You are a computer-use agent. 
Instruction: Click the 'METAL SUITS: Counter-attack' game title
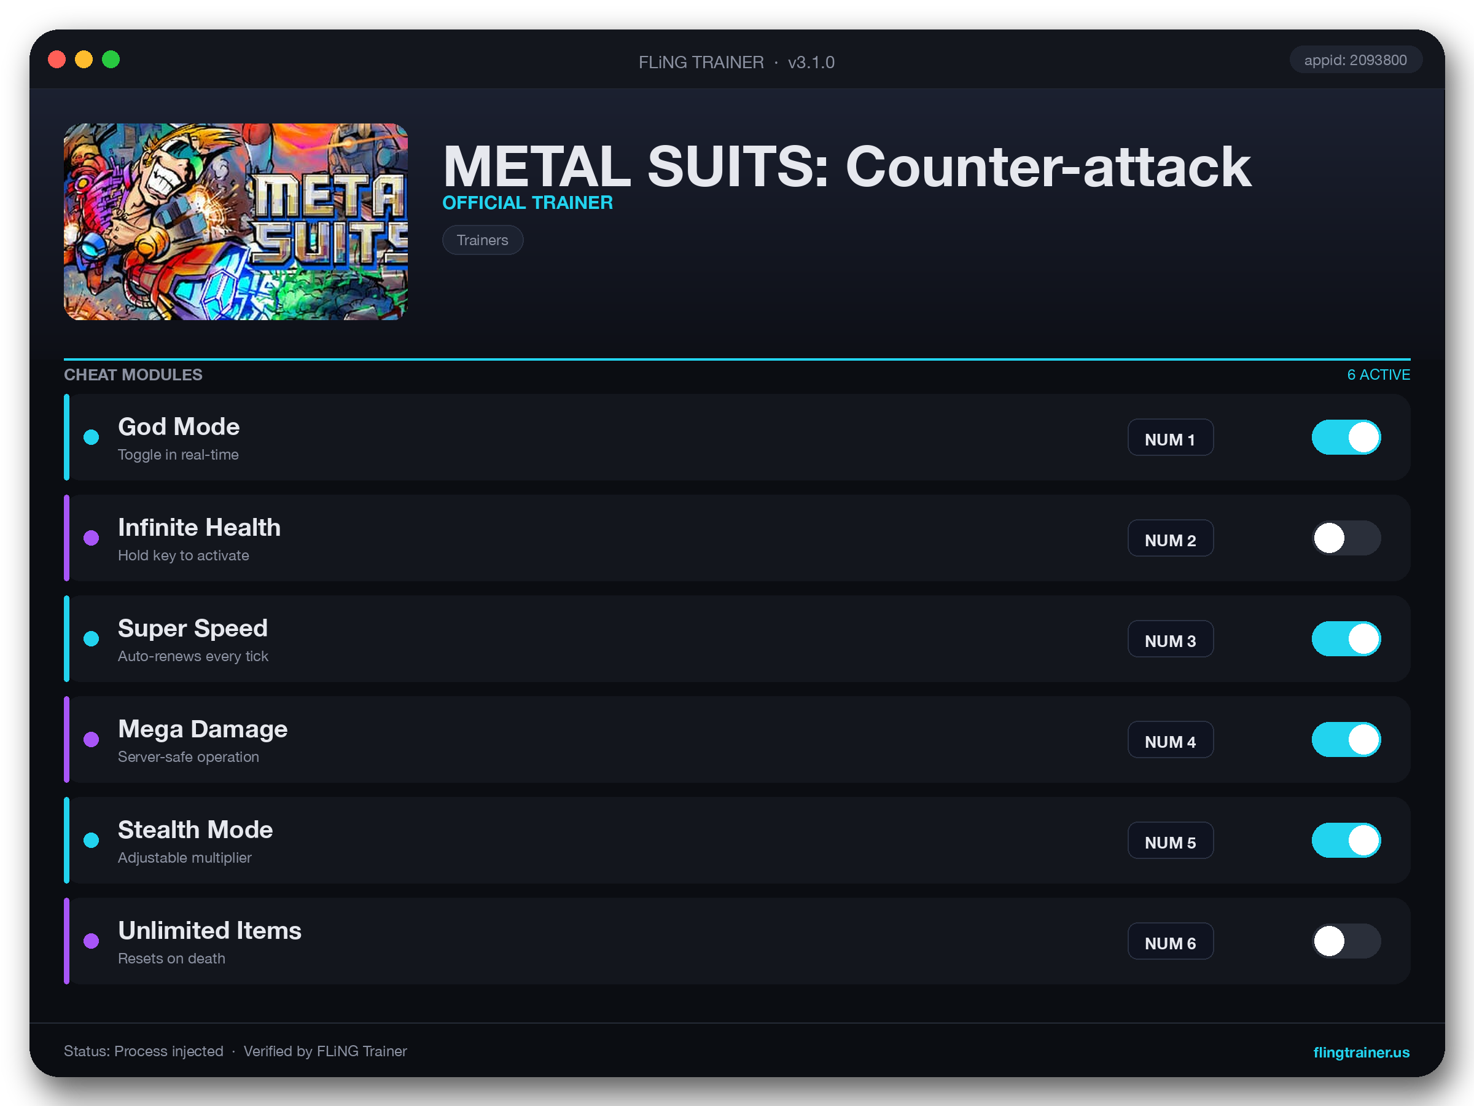[x=846, y=167]
